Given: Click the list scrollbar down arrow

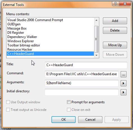Looking at the screenshot, I should point(96,55).
